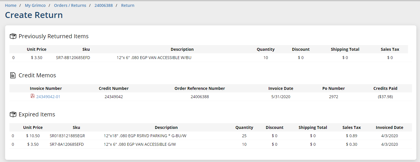420x162 pixels.
Task: Click the $ 0.30 sales tax value
Action: coord(351,144)
